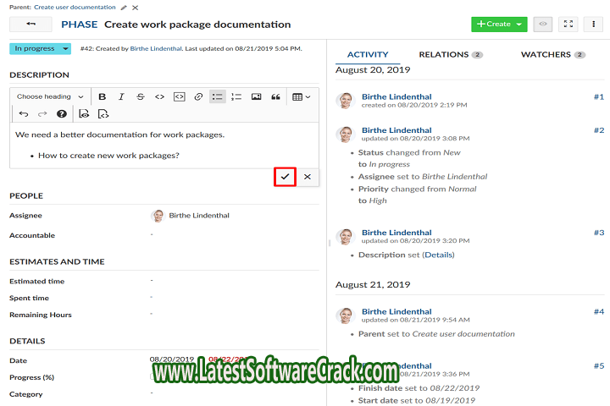Apply inline code formatting
Screen dimensions: 610x406
coord(159,96)
